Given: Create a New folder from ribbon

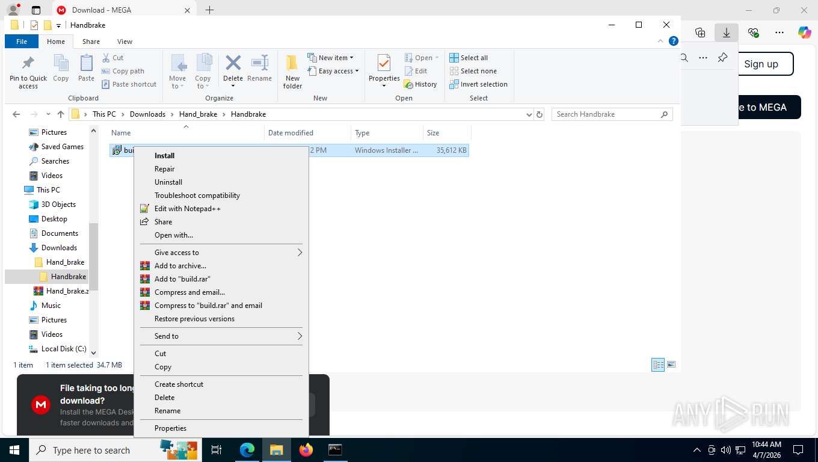Looking at the screenshot, I should click(x=292, y=72).
